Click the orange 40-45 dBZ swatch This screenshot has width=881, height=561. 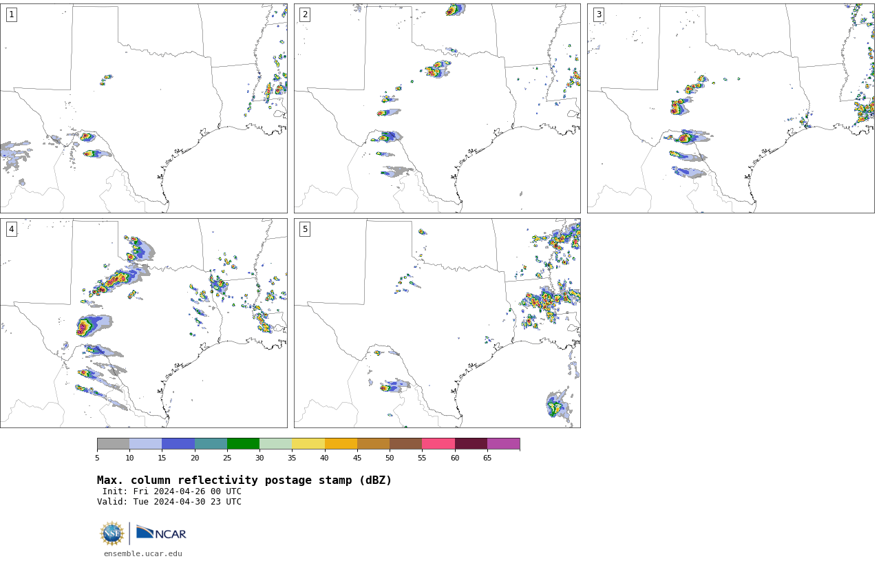point(341,443)
